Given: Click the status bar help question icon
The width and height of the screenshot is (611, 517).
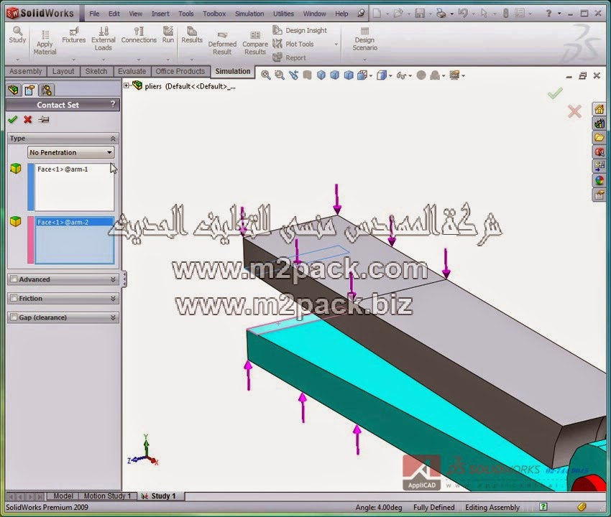Looking at the screenshot, I should click(543, 507).
